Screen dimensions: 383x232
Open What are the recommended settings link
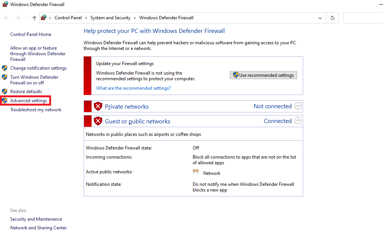pyautogui.click(x=133, y=88)
